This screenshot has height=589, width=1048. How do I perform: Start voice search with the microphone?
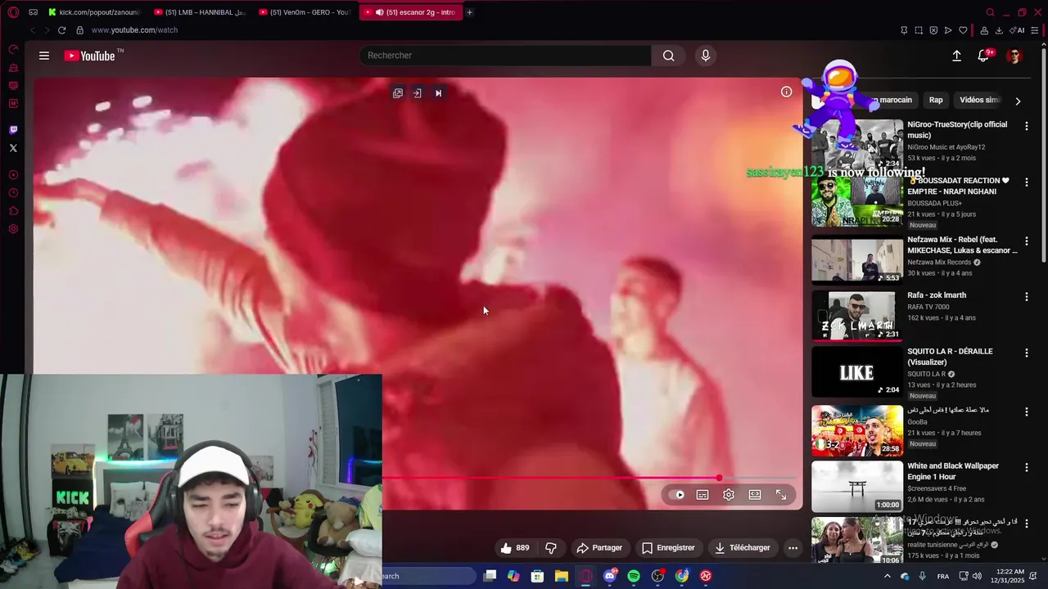click(x=706, y=56)
